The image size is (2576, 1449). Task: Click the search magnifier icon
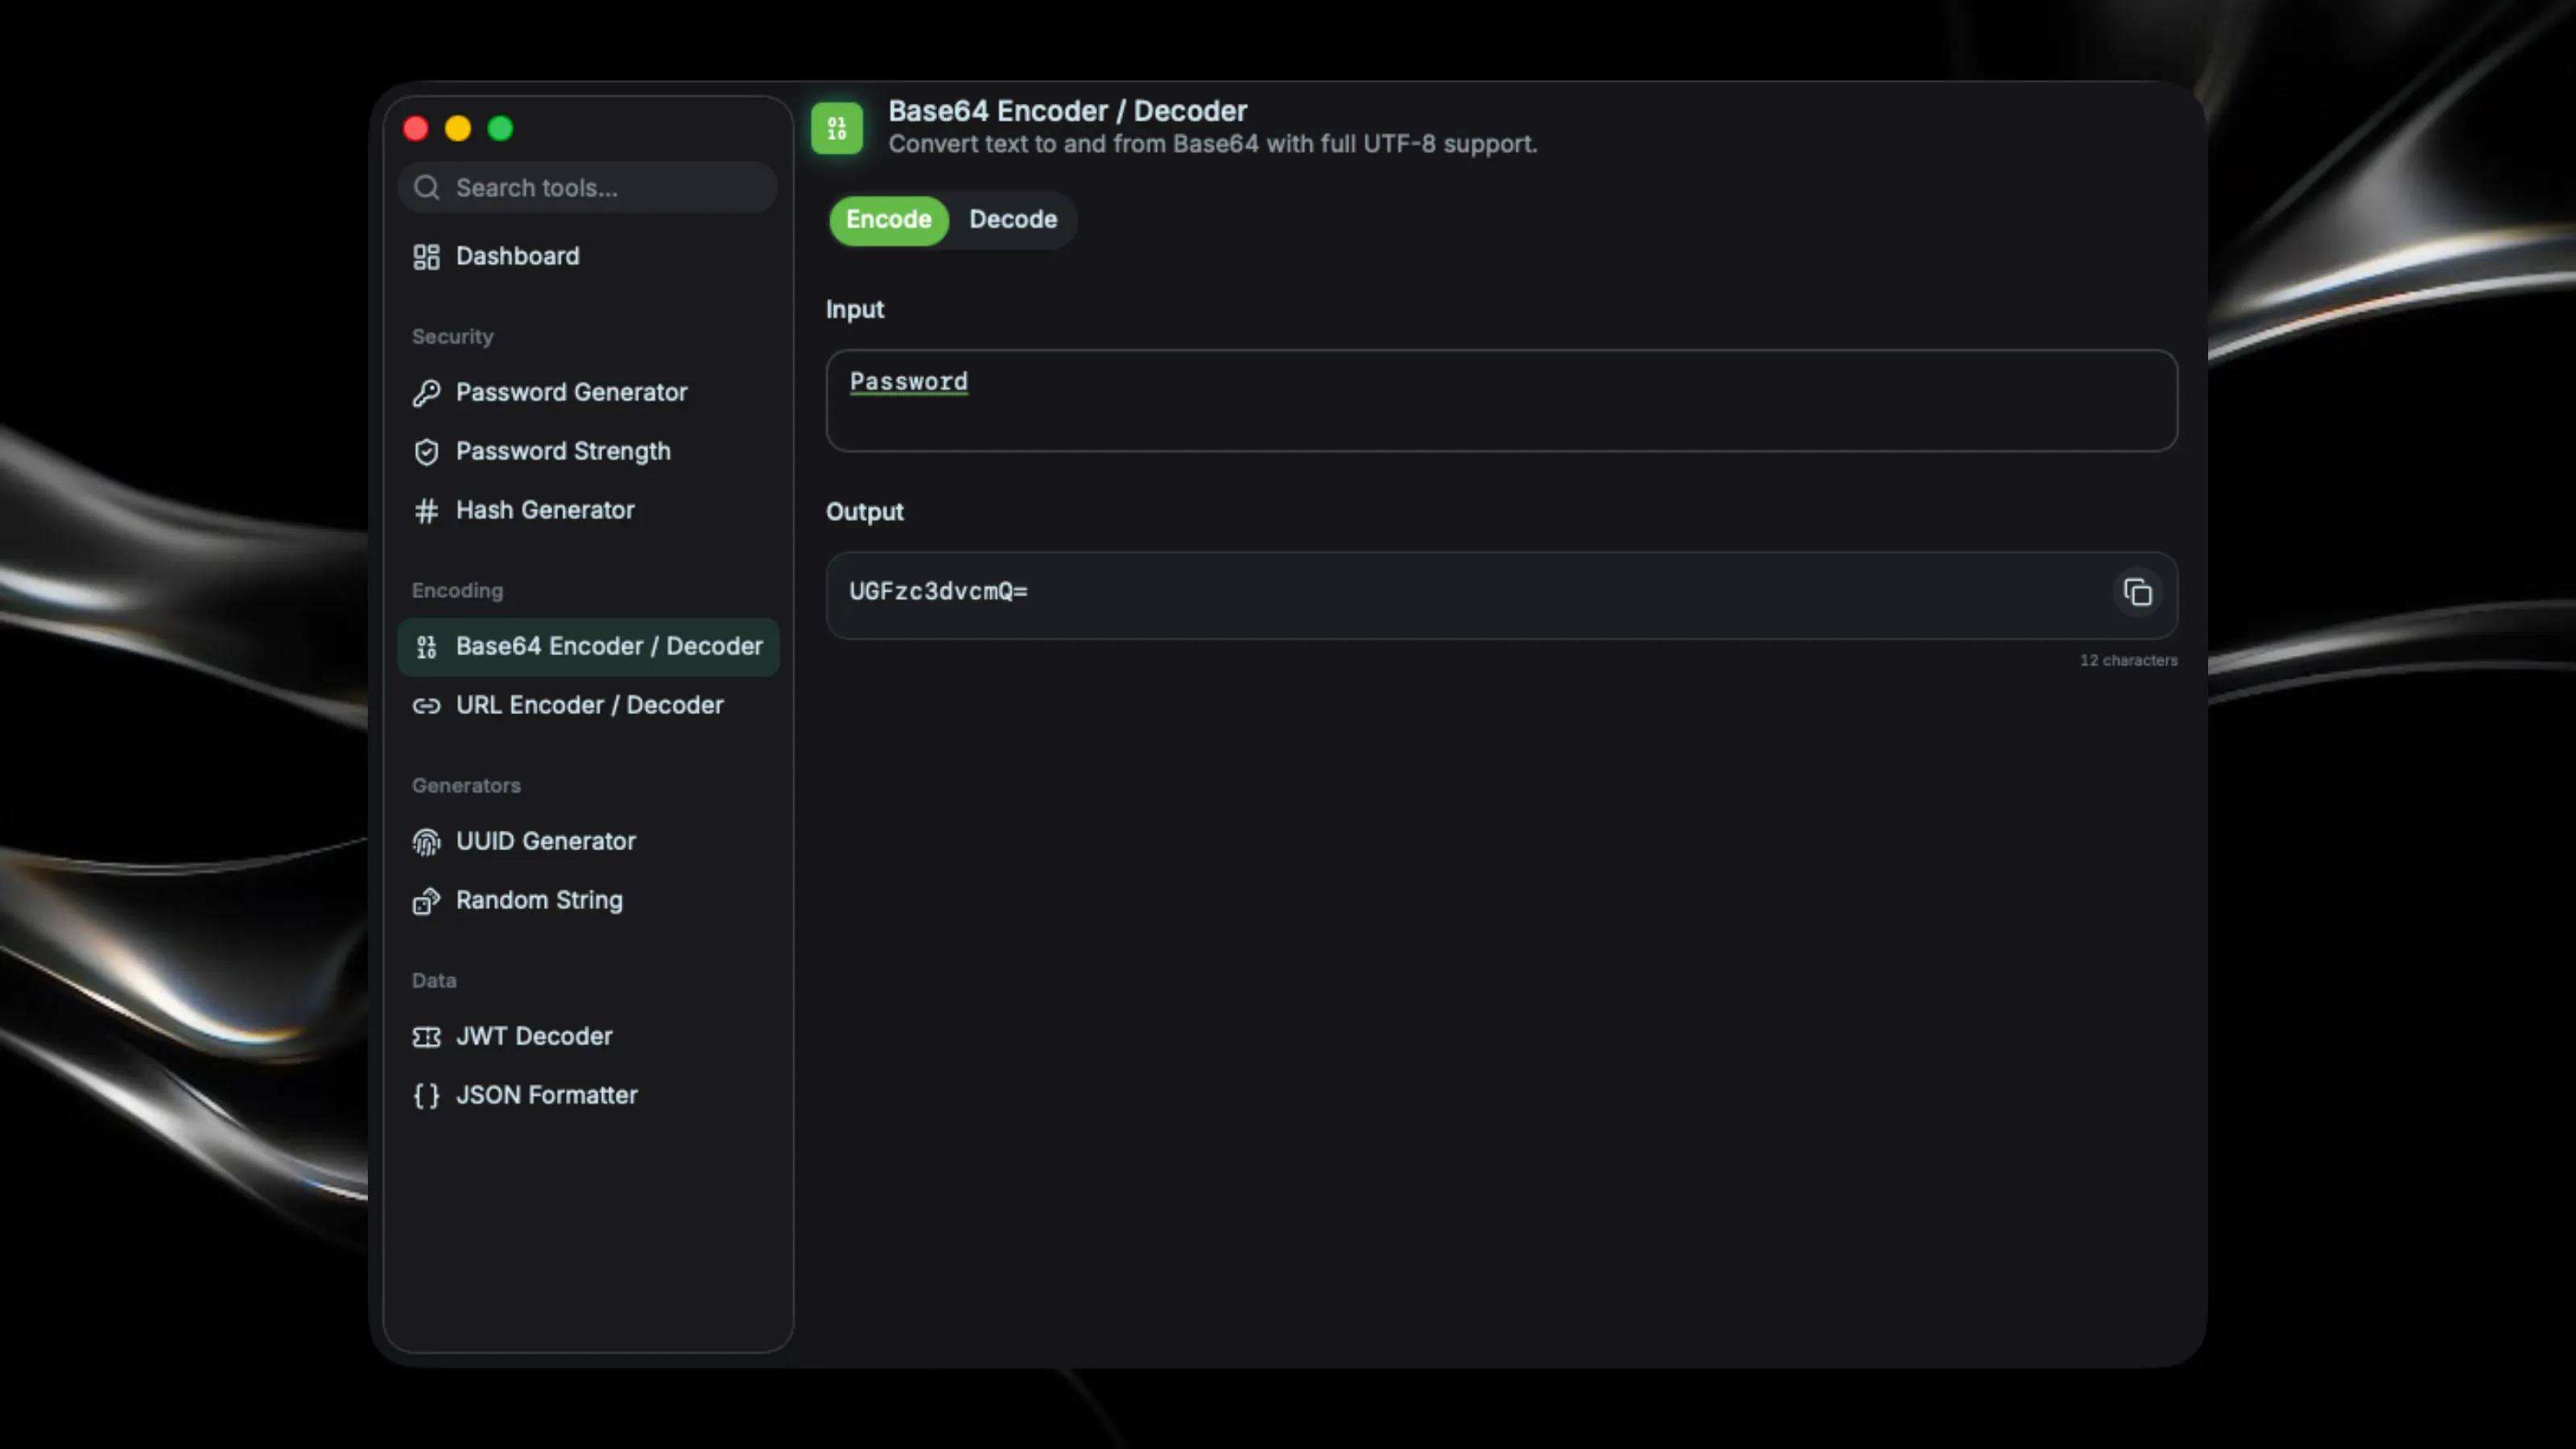427,188
